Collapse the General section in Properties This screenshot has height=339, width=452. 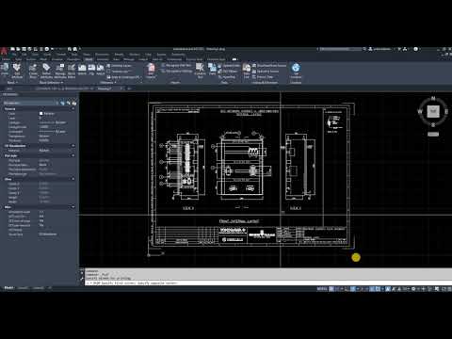(73, 109)
